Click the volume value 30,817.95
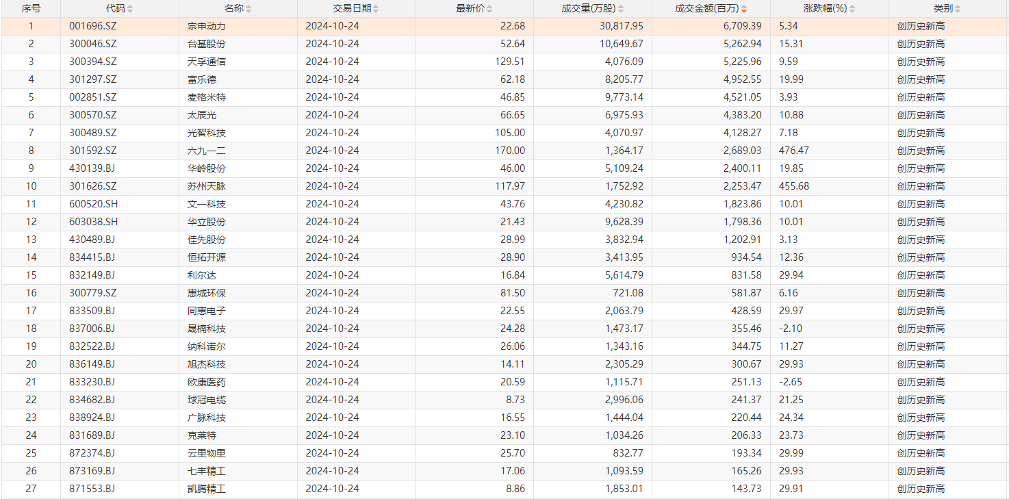 point(623,26)
